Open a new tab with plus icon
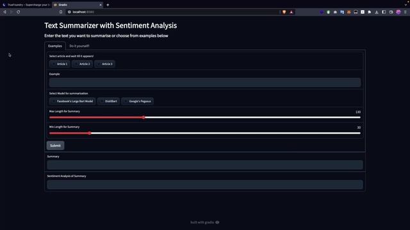The width and height of the screenshot is (410, 230). (108, 4)
